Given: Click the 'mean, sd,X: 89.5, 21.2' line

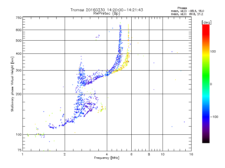Looking at the screenshot, I should point(187,14).
